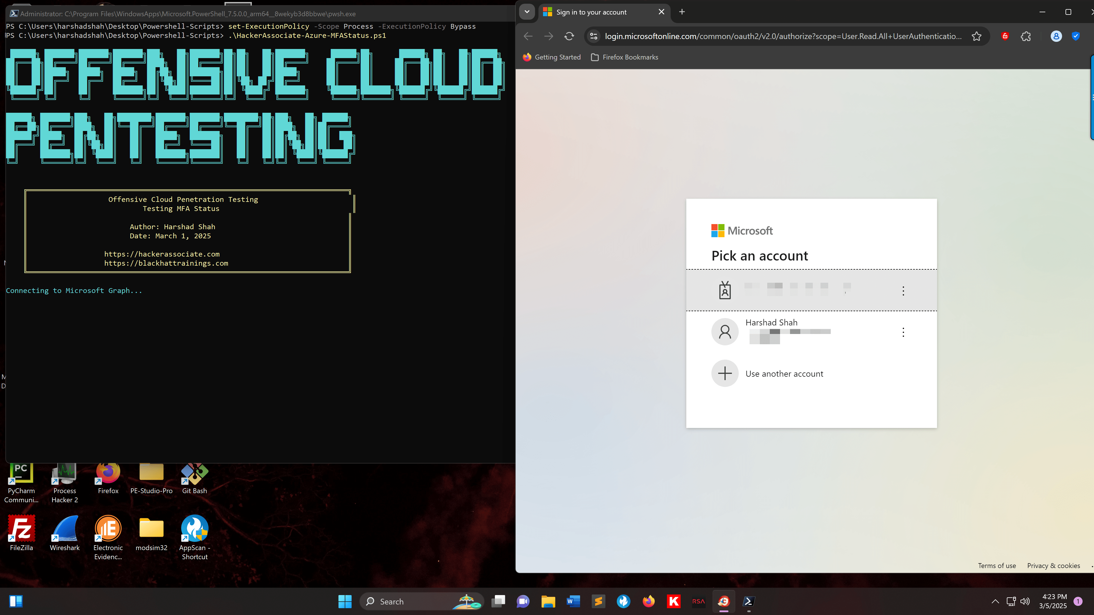Screen dimensions: 1094x615
Task: Open File Explorer from the taskbar
Action: click(x=548, y=601)
